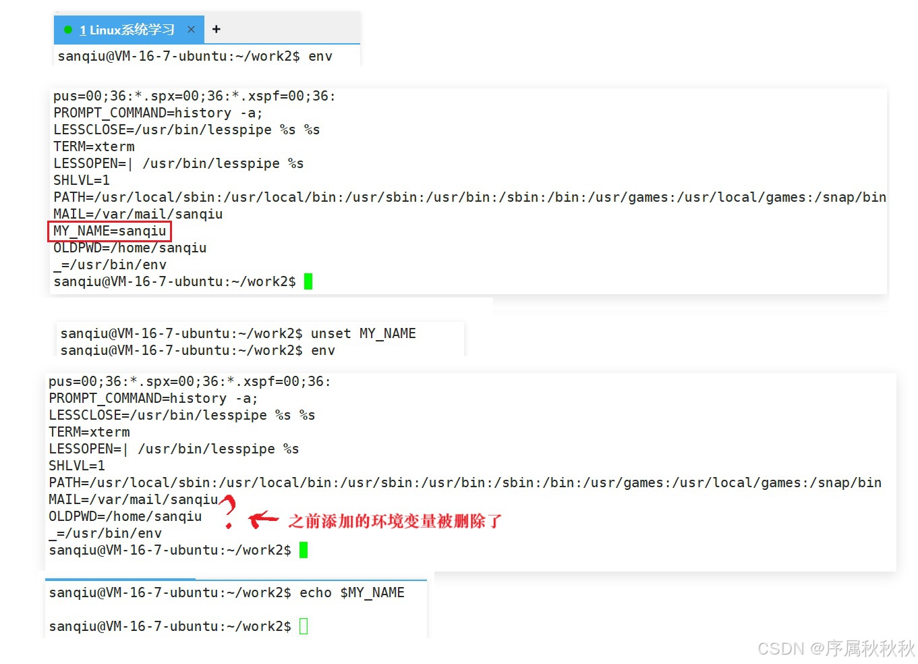
Task: Click OLDPWD=/home/sanqiu in first env output
Action: pos(130,248)
